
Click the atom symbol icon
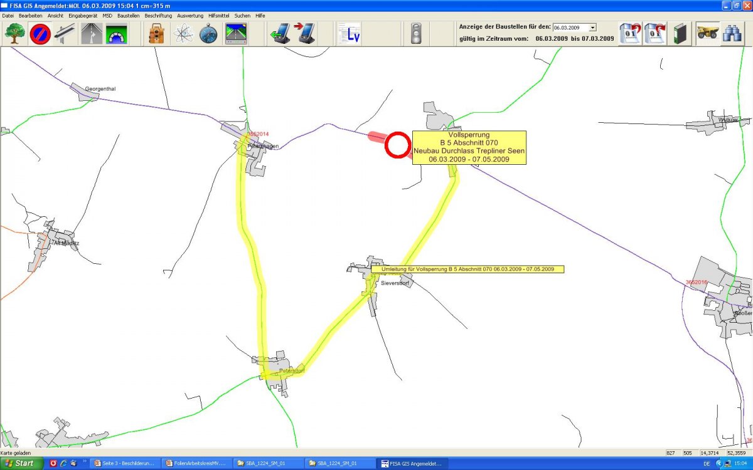[183, 33]
